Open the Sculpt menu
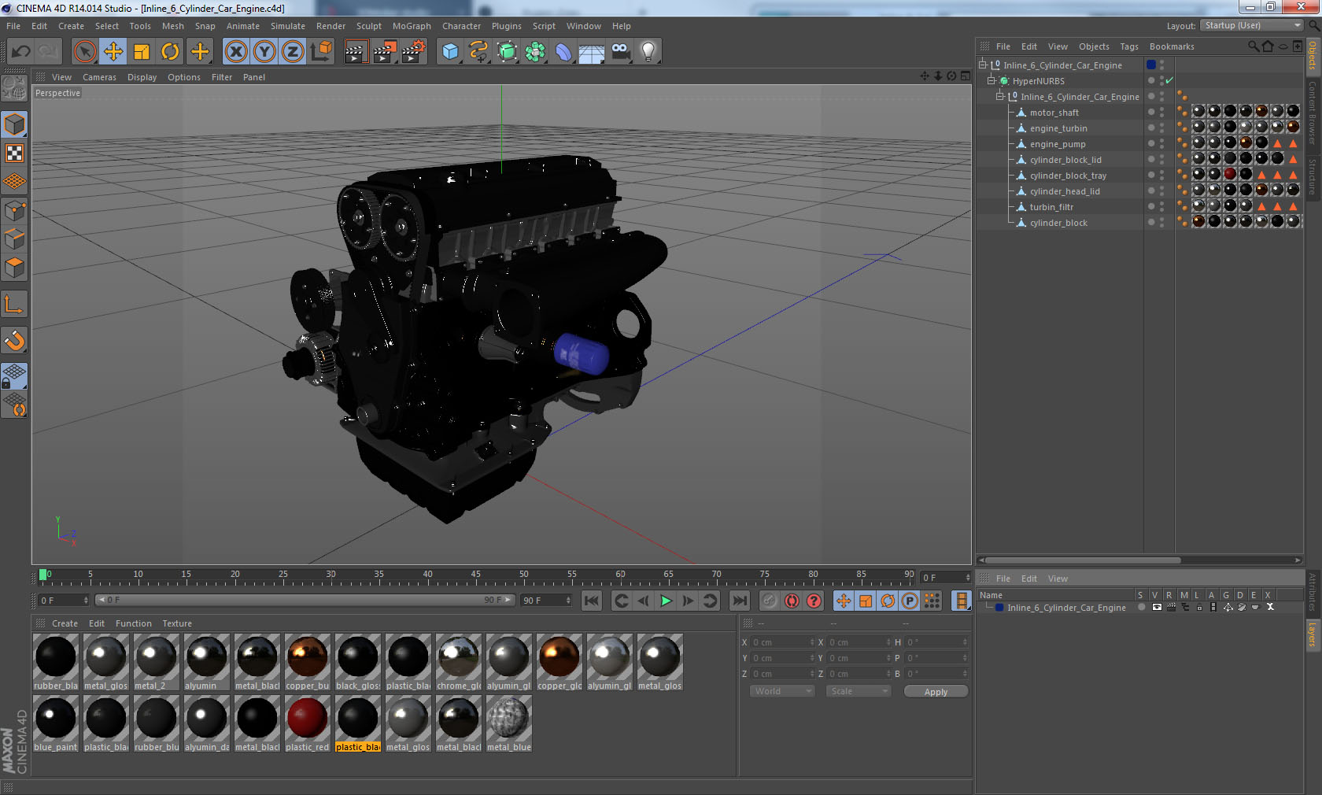Screen dimensions: 1322x795 (x=369, y=26)
